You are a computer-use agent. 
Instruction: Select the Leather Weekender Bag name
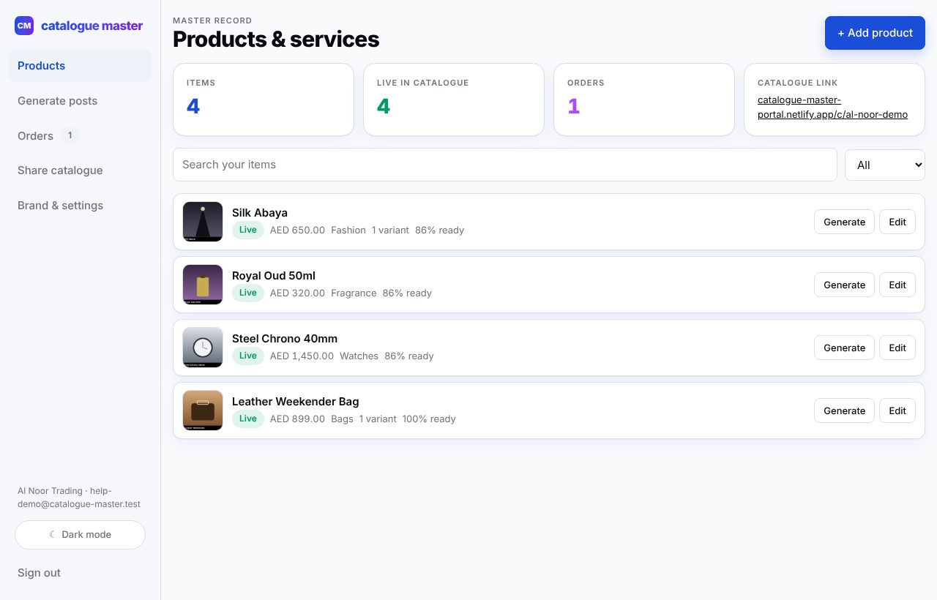point(296,402)
